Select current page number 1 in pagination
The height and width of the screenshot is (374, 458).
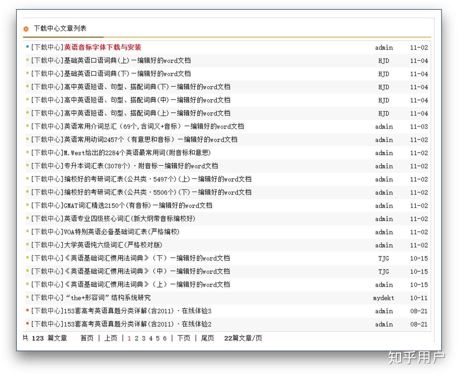point(129,338)
